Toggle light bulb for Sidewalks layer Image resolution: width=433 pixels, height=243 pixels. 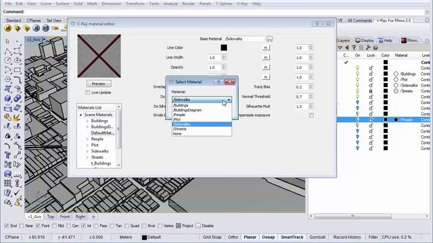pyautogui.click(x=357, y=85)
